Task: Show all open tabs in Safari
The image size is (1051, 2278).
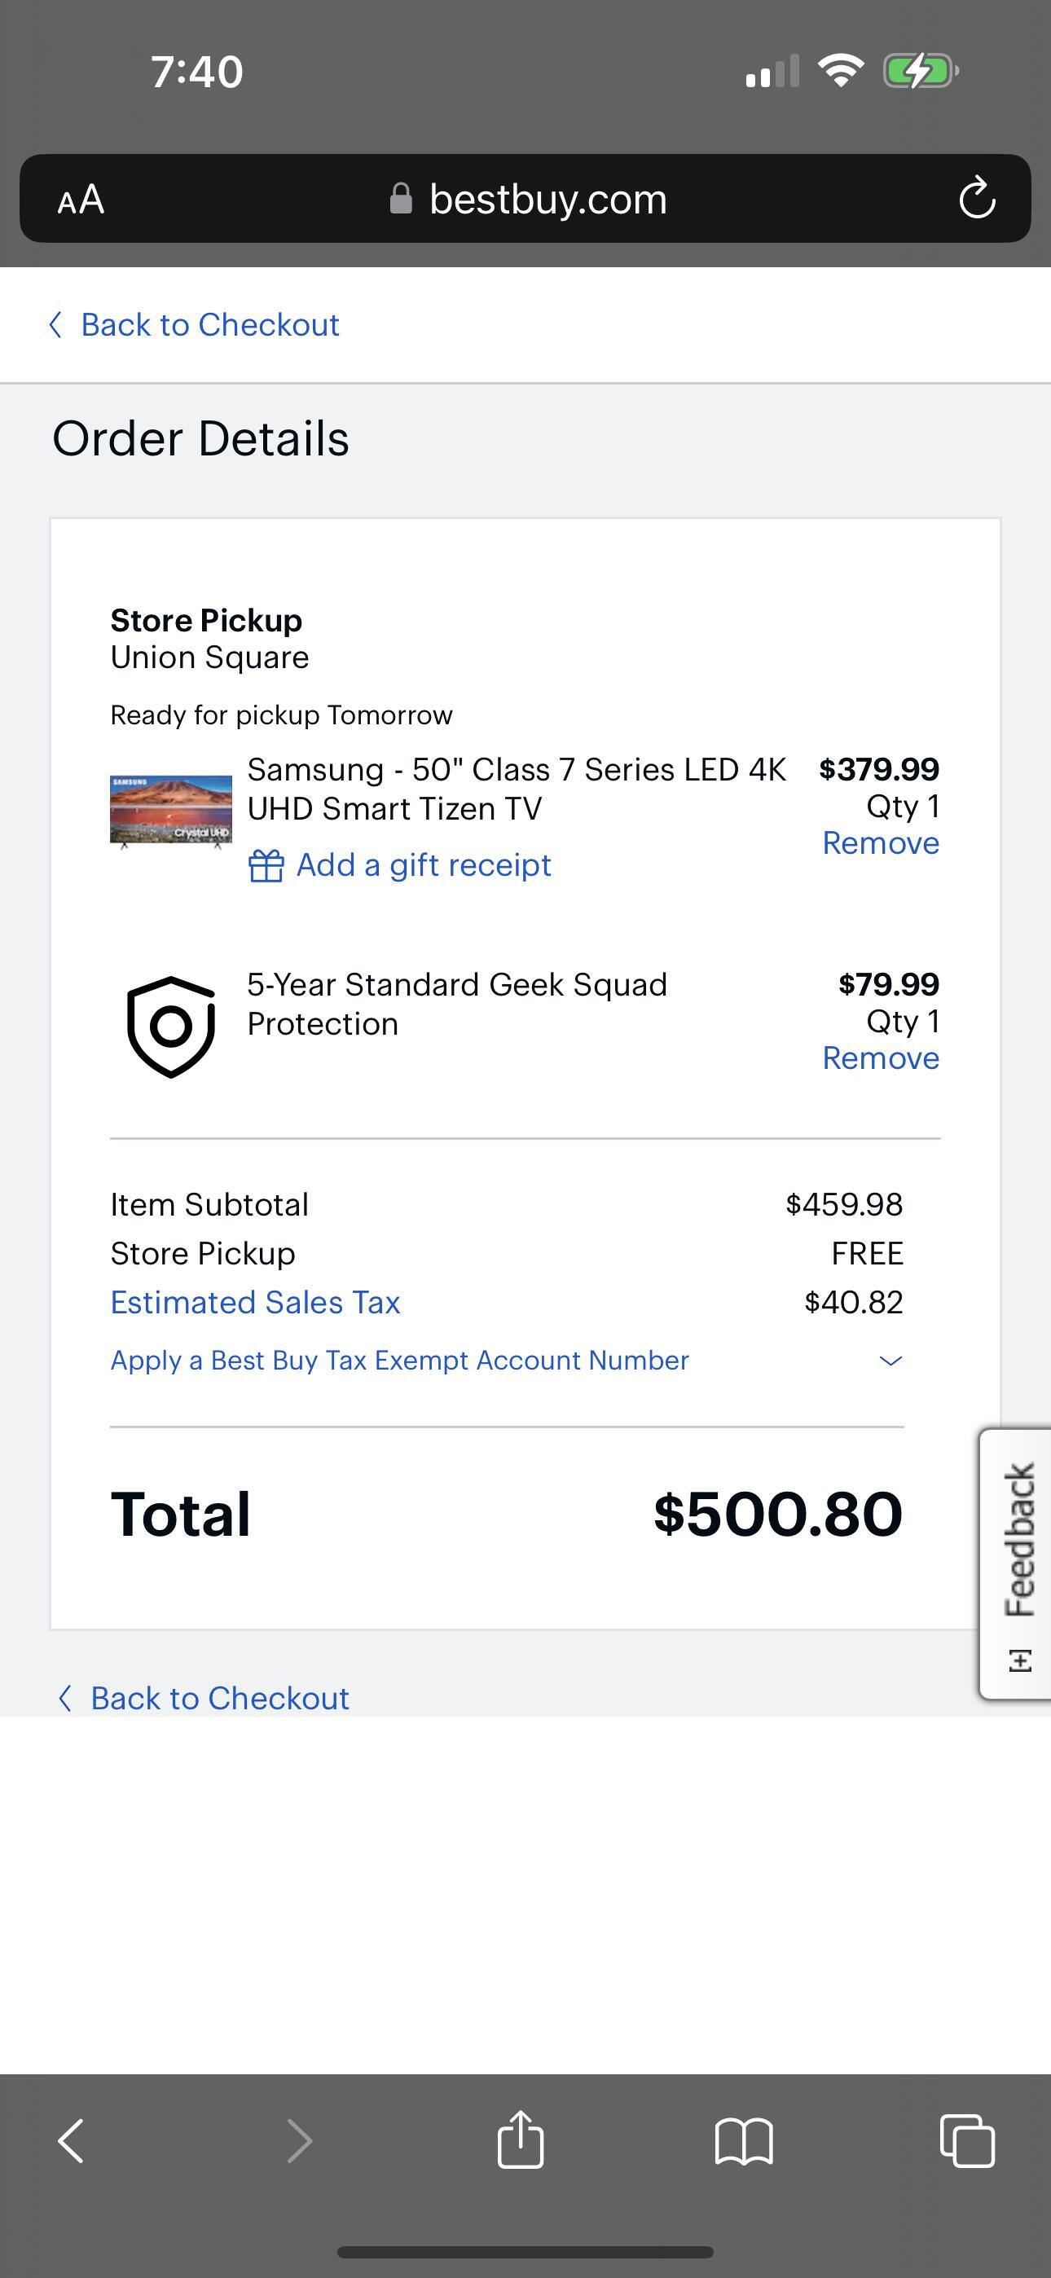Action: [x=966, y=2141]
